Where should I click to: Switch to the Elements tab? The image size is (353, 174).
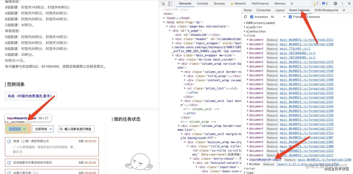[x=185, y=3]
